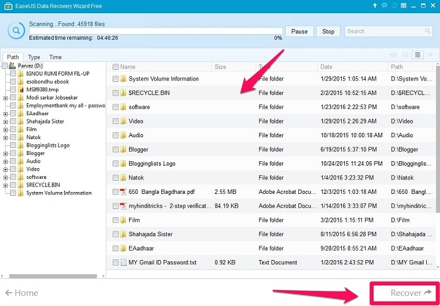Click folder icon of esobondhu ebook in tree
440x306 pixels.
(x=21, y=82)
